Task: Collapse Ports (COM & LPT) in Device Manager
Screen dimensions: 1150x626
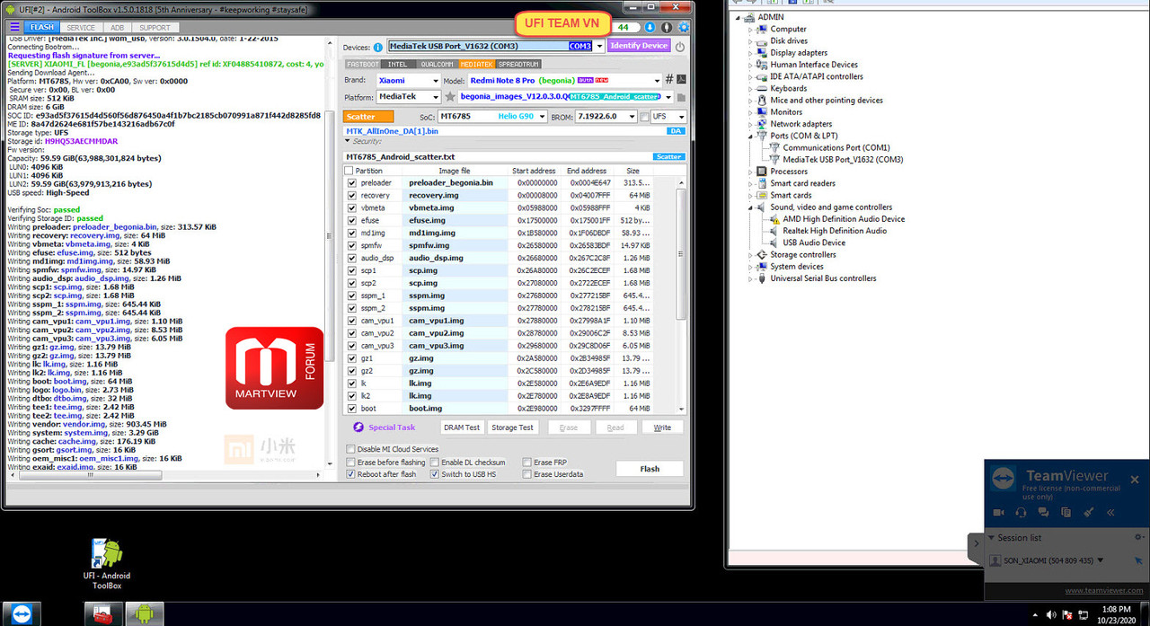Action: pyautogui.click(x=751, y=136)
